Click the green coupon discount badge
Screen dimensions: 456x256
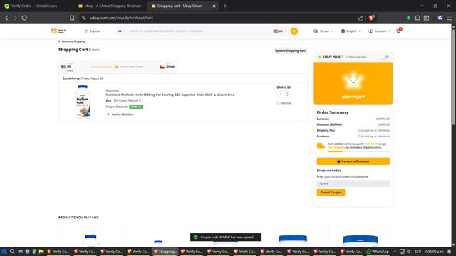(136, 107)
